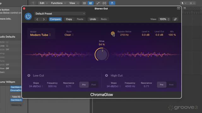Screen dimensions: 202x113
Task: Open the Model Modern Tube selector
Action: click(x=40, y=35)
